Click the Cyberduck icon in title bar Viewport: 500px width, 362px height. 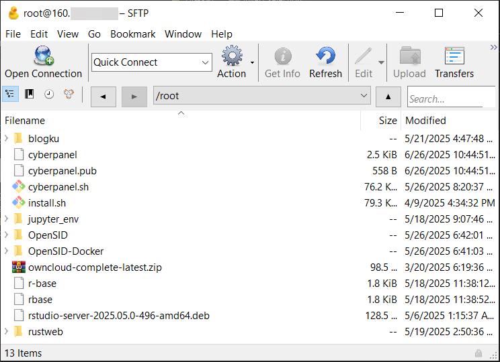[13, 13]
